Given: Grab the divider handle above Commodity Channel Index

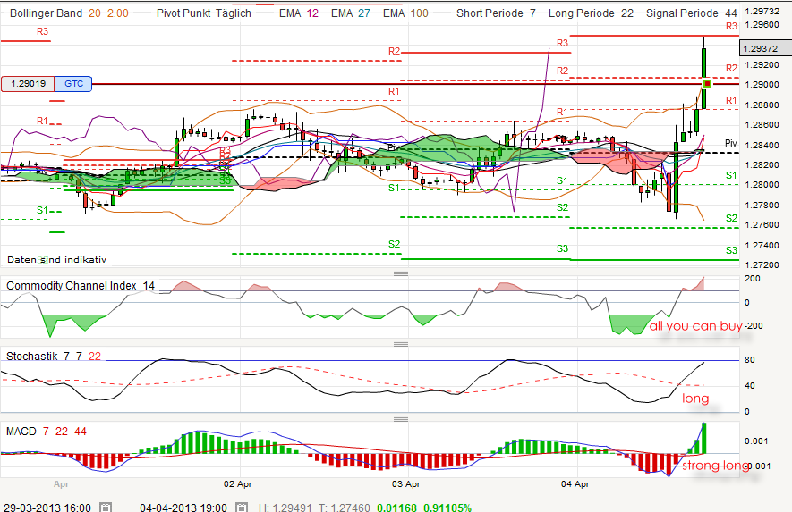Looking at the screenshot, I should pyautogui.click(x=401, y=274).
